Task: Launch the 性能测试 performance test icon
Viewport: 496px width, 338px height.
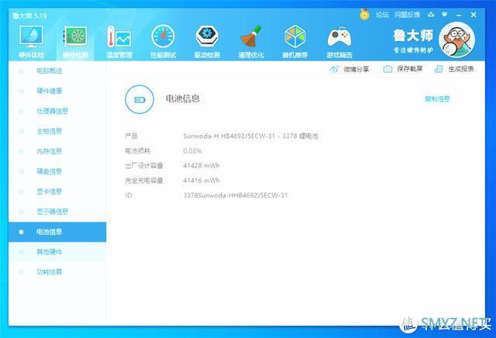Action: click(163, 42)
